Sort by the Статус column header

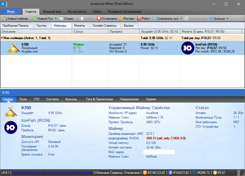click(x=90, y=32)
